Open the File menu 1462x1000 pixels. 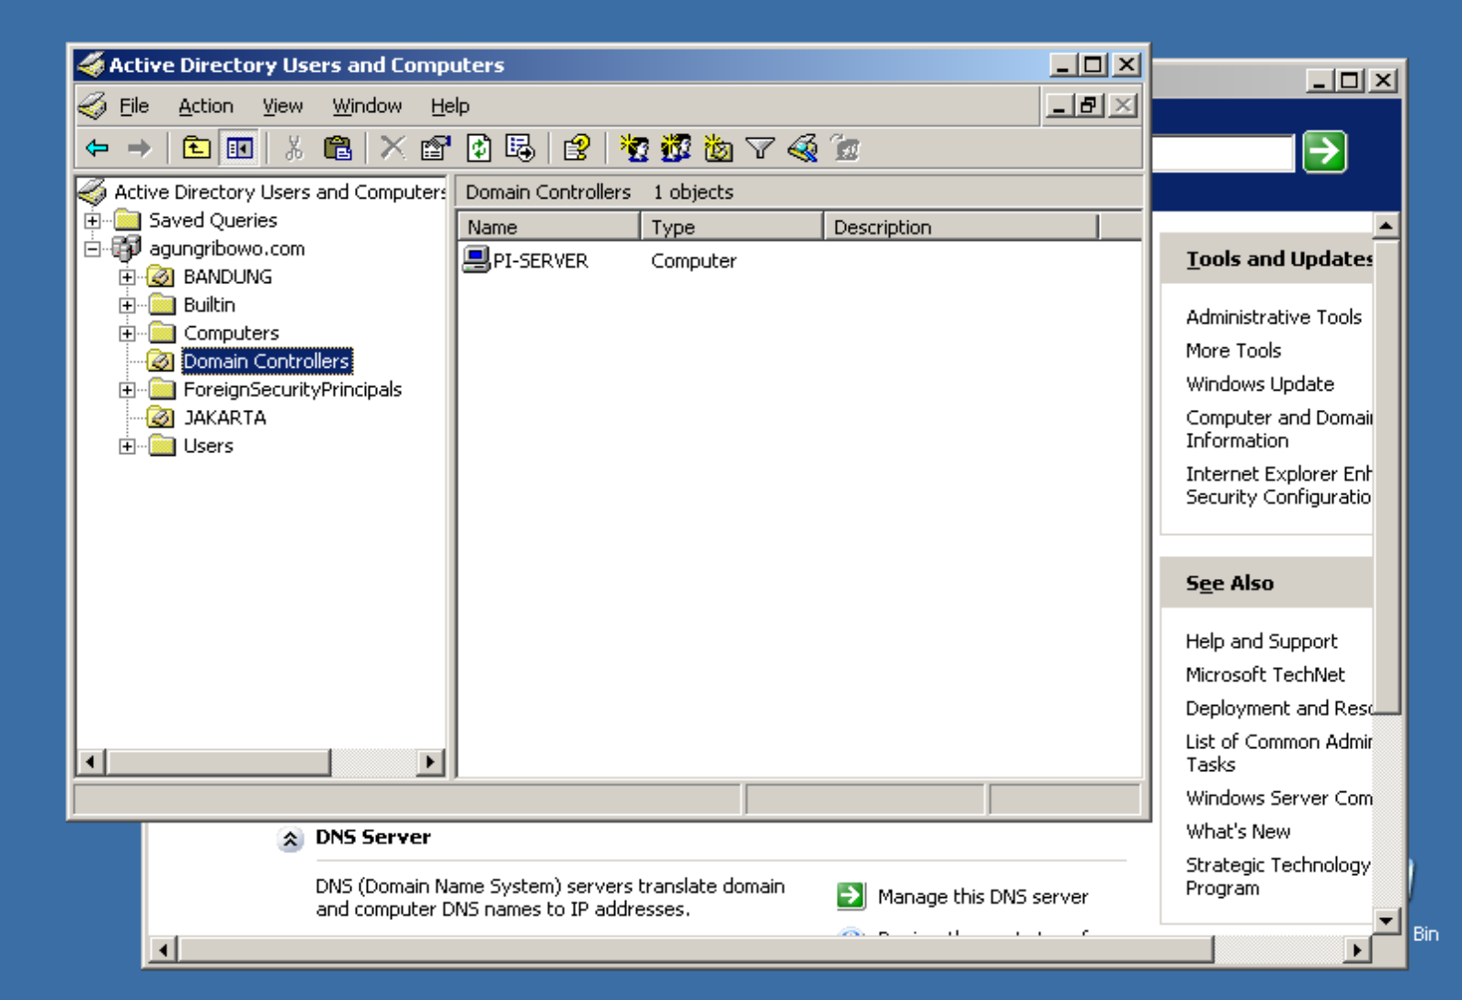pyautogui.click(x=133, y=106)
